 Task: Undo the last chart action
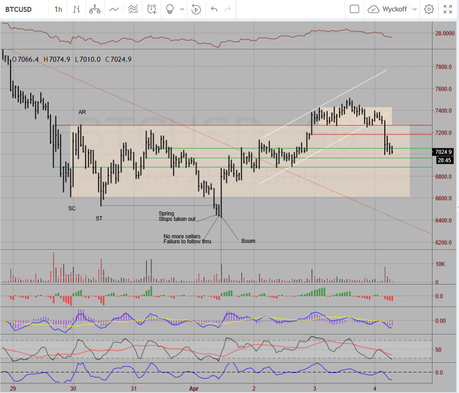[214, 9]
